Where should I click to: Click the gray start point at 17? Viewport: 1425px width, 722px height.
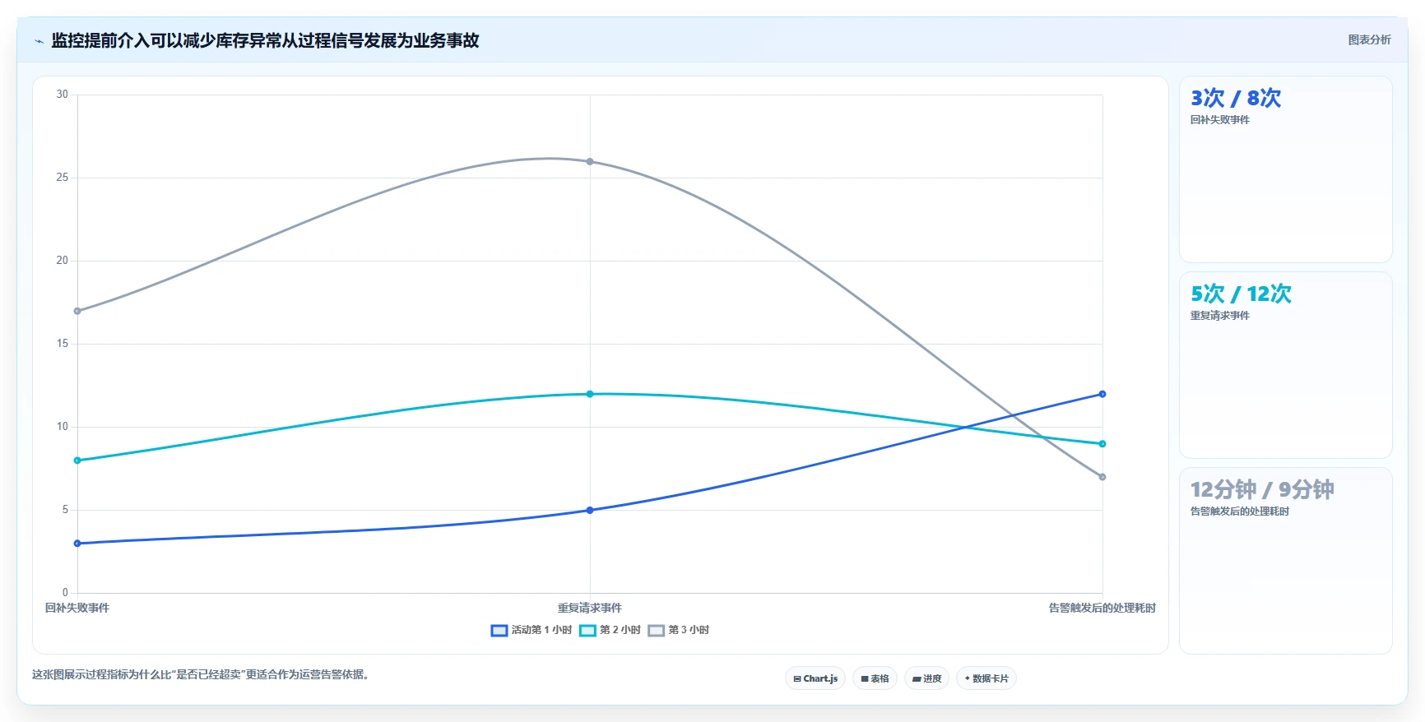[77, 311]
